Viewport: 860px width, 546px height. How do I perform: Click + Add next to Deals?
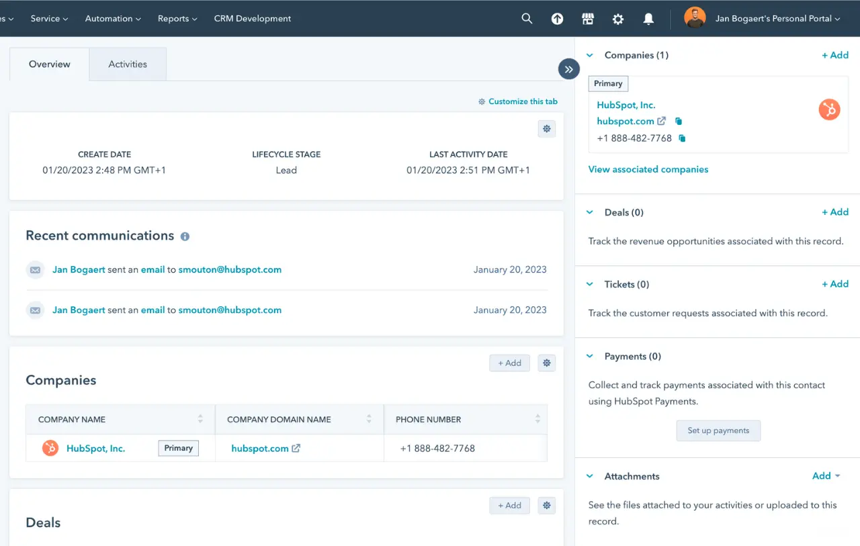tap(835, 212)
